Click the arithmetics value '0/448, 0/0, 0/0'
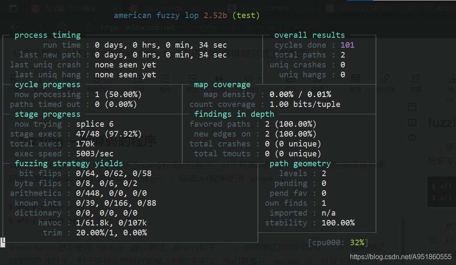Viewport: 456px width, 265px height. coord(111,193)
